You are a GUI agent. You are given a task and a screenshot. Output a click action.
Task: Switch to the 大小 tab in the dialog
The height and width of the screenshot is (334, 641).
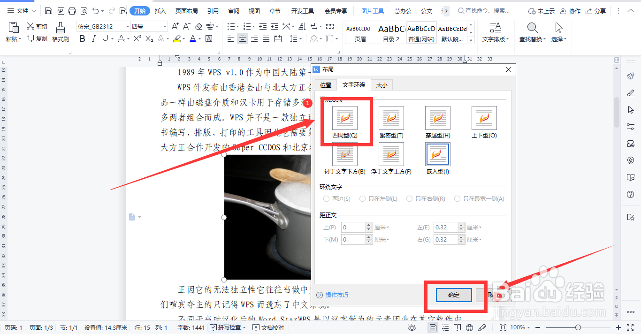382,85
